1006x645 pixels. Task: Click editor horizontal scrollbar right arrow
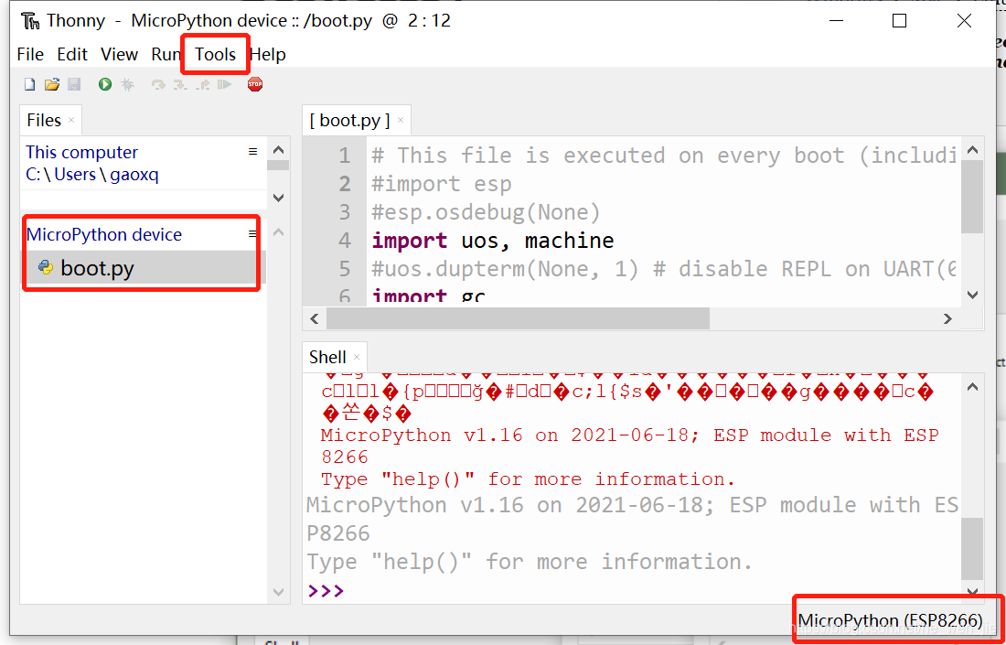click(947, 318)
